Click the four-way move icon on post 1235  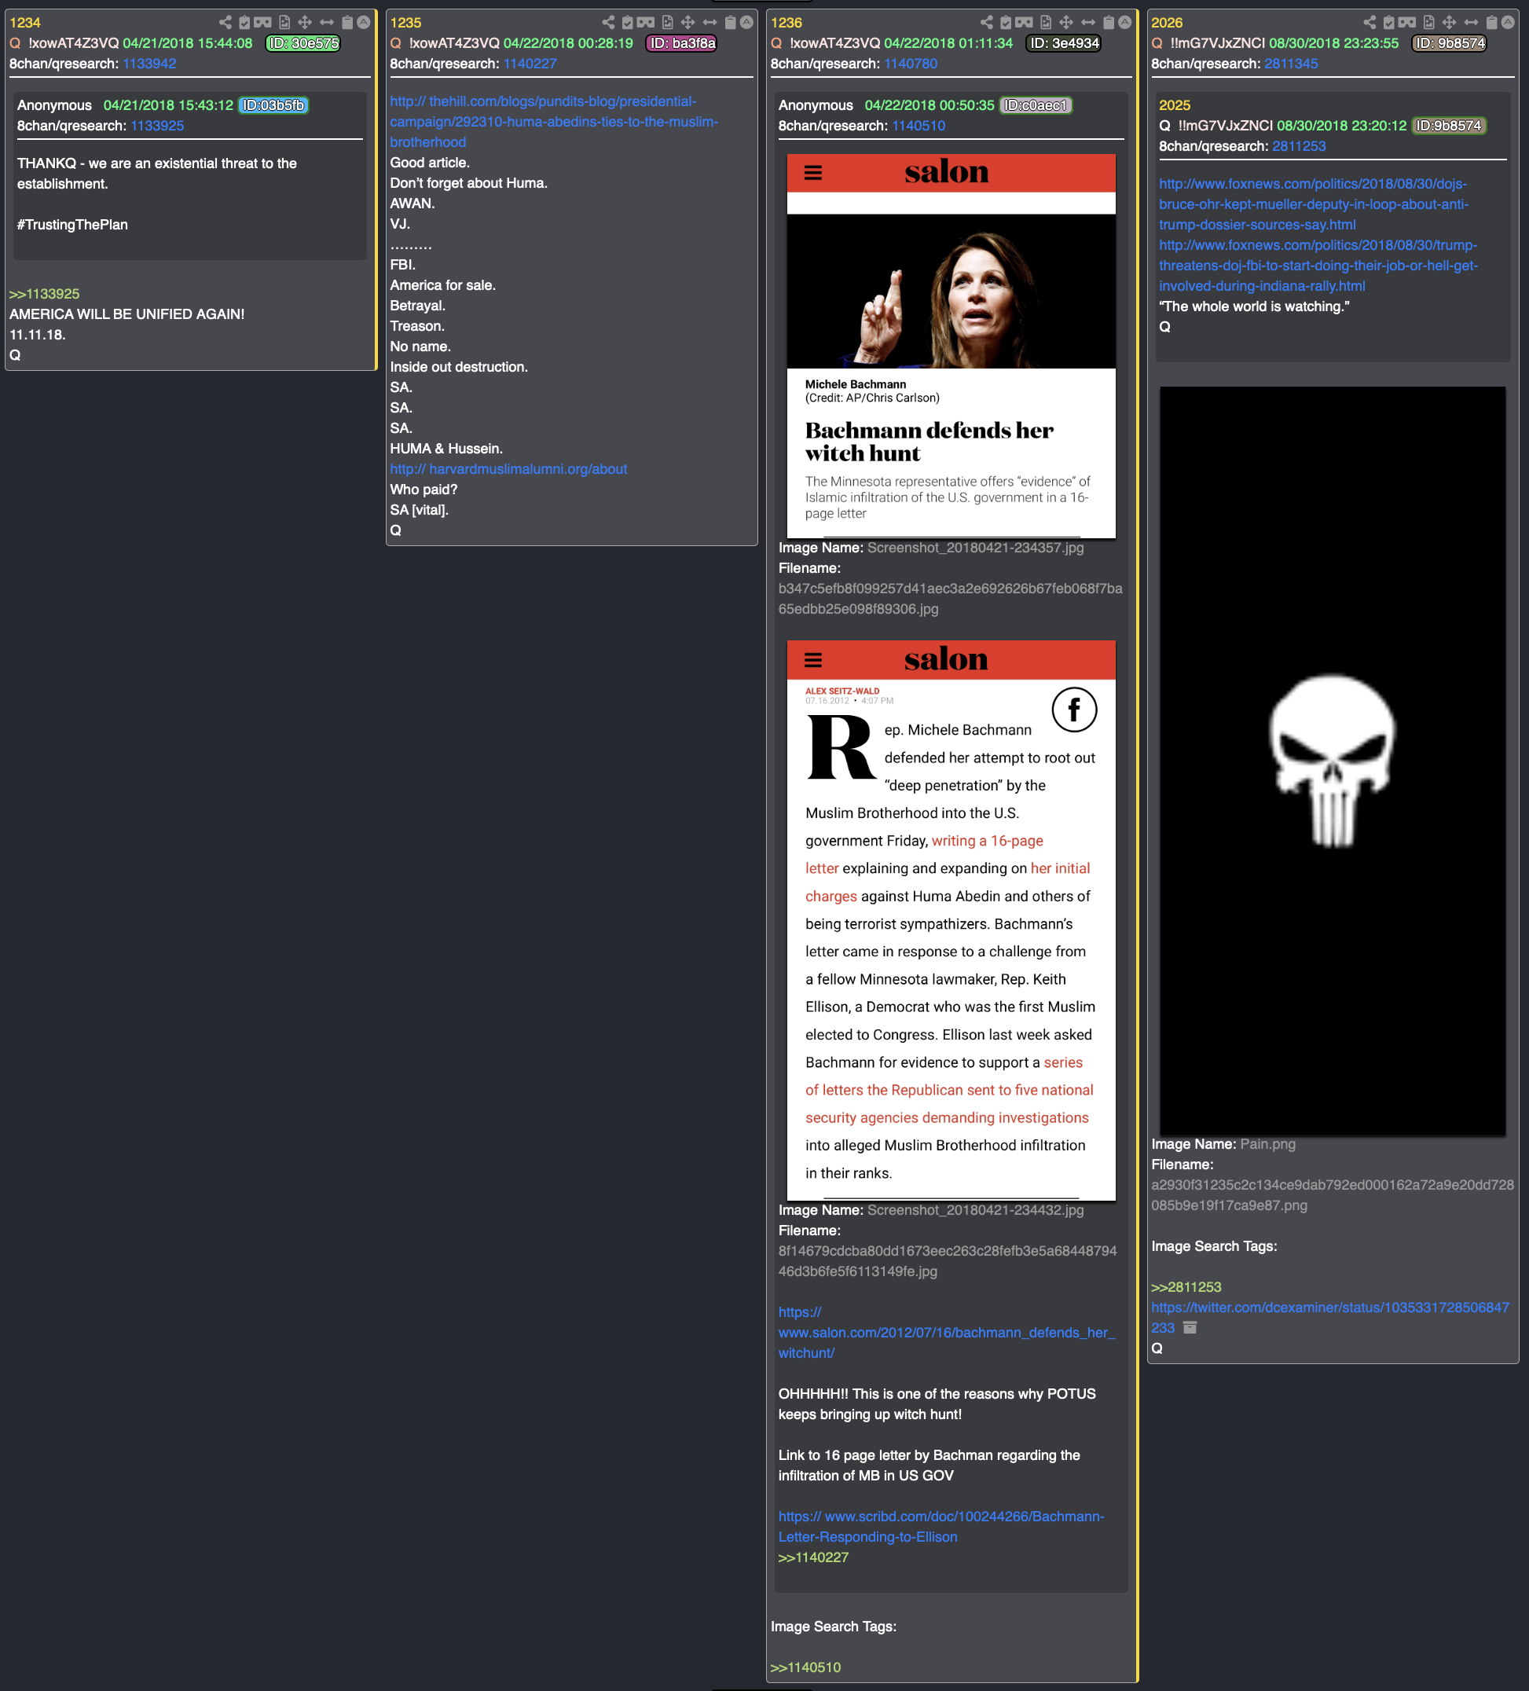click(x=687, y=23)
